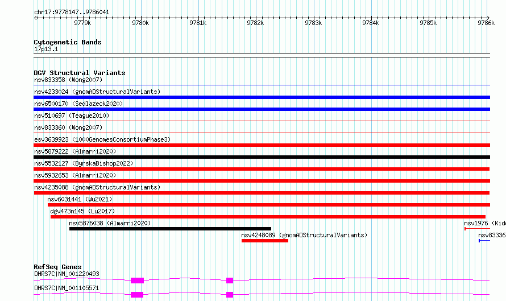Click the 9783k ruler position

click(313, 23)
